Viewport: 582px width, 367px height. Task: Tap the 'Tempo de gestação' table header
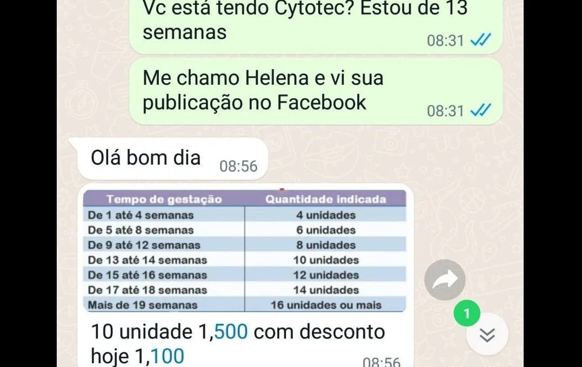click(x=164, y=200)
